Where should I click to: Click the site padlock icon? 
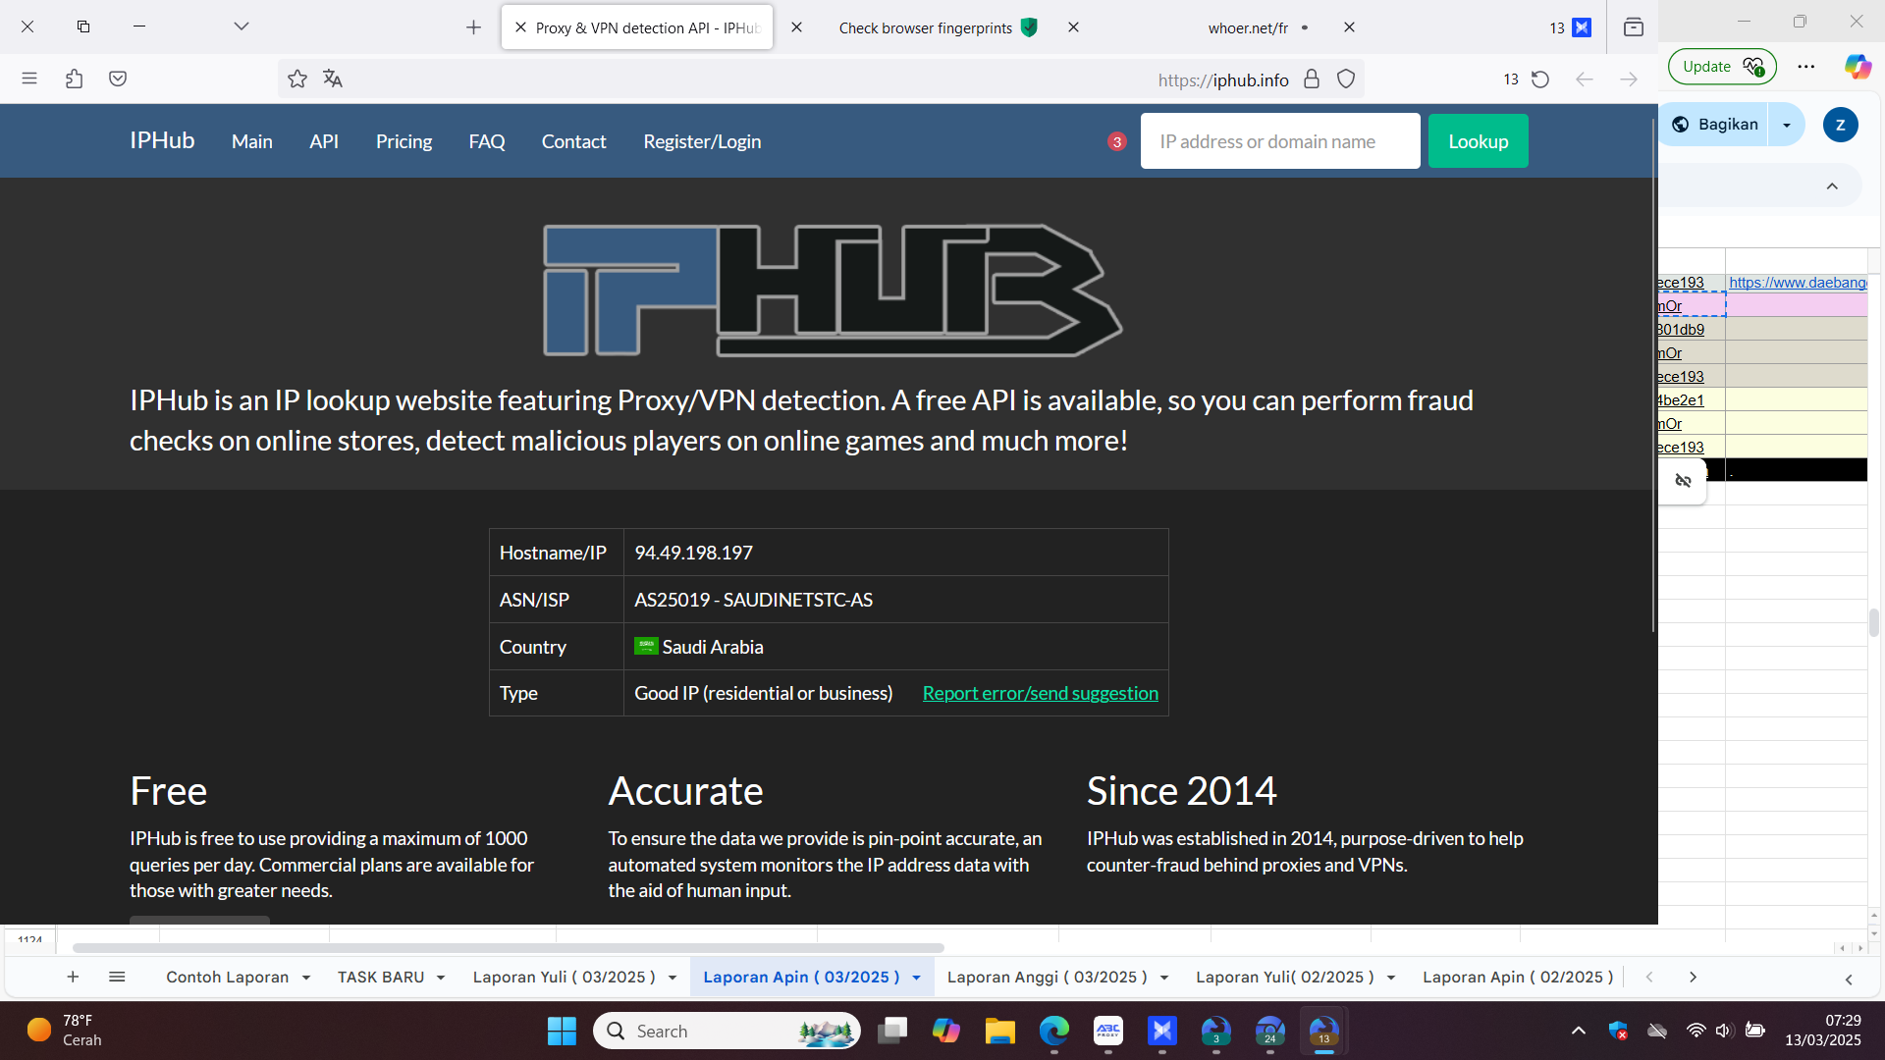click(x=1312, y=79)
